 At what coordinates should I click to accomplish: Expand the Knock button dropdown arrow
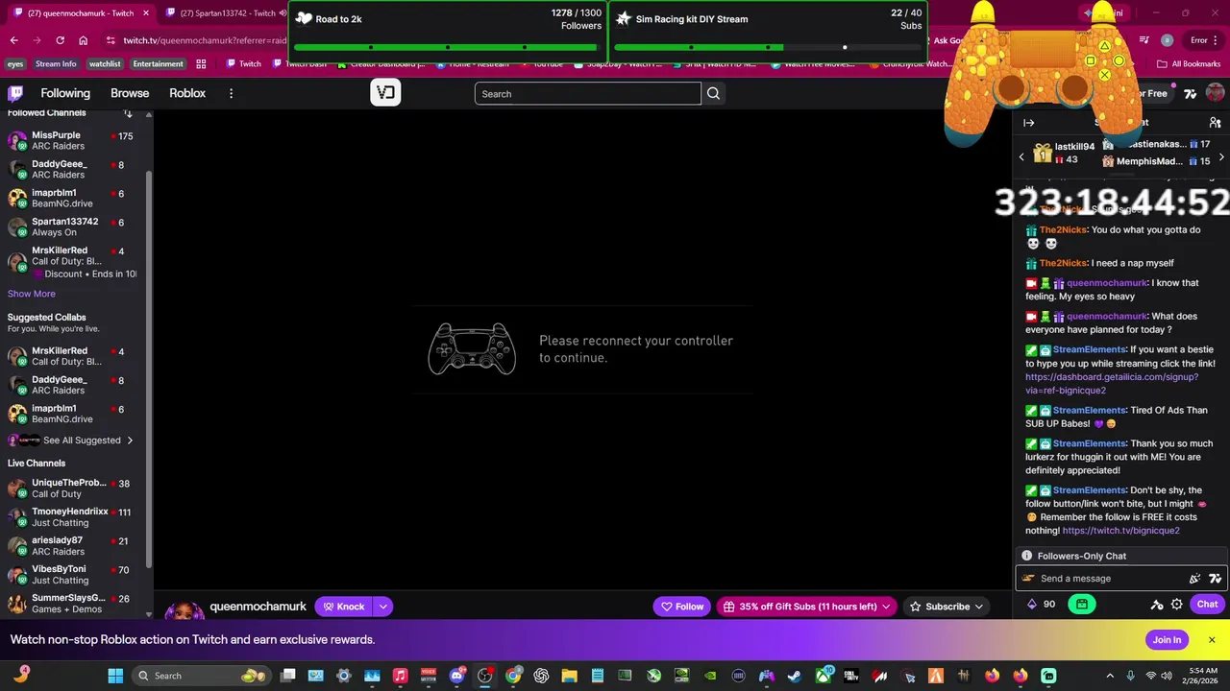click(x=382, y=607)
